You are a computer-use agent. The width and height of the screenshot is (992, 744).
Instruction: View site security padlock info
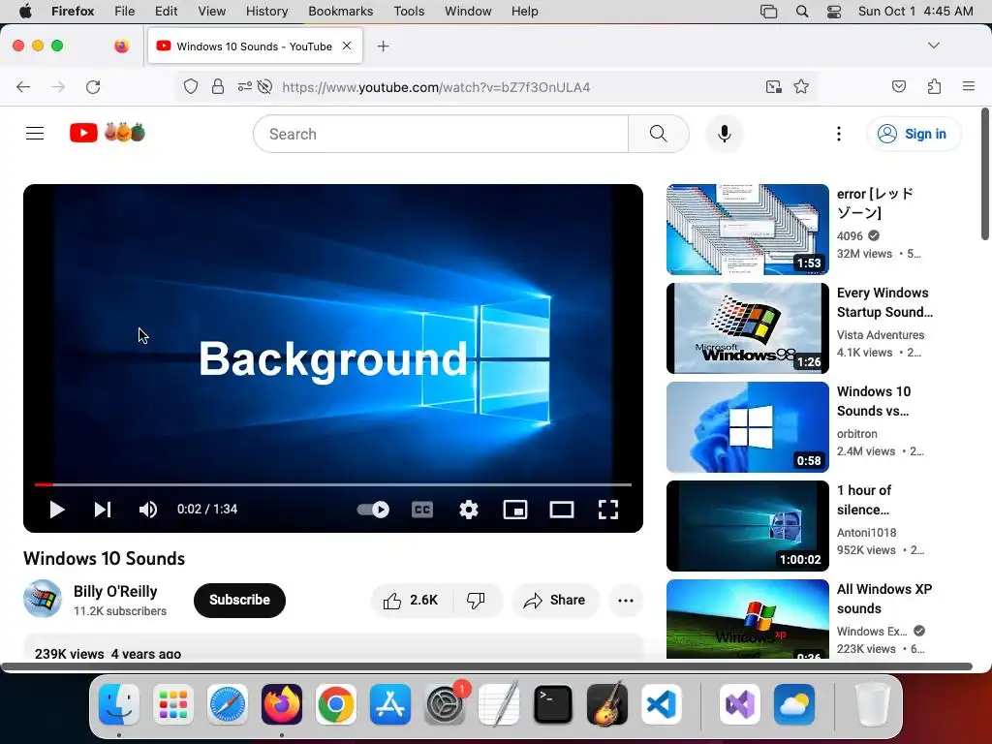point(218,86)
